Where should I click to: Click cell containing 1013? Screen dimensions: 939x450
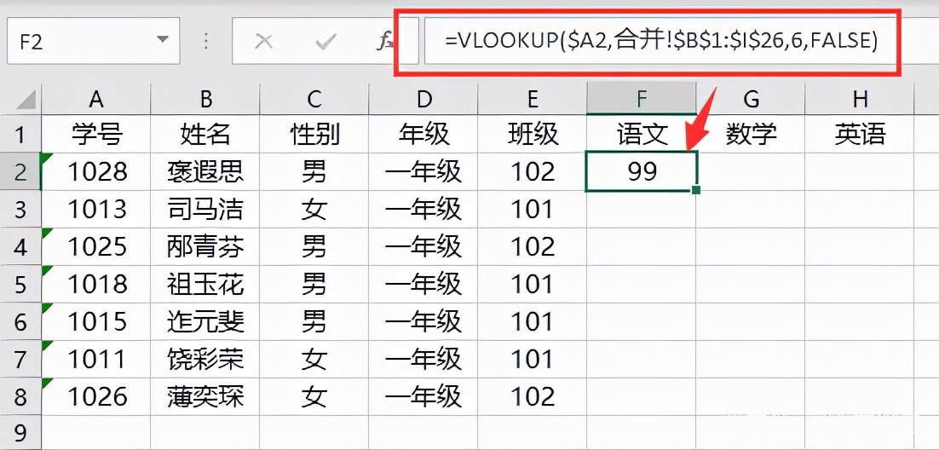[x=96, y=209]
